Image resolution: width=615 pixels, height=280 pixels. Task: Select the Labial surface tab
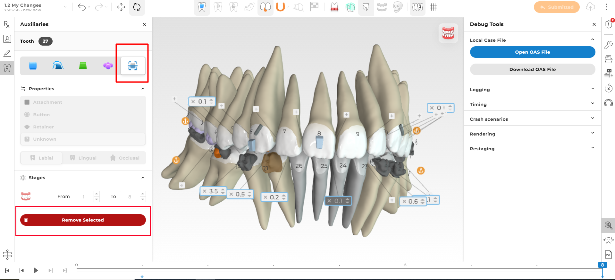(x=41, y=158)
